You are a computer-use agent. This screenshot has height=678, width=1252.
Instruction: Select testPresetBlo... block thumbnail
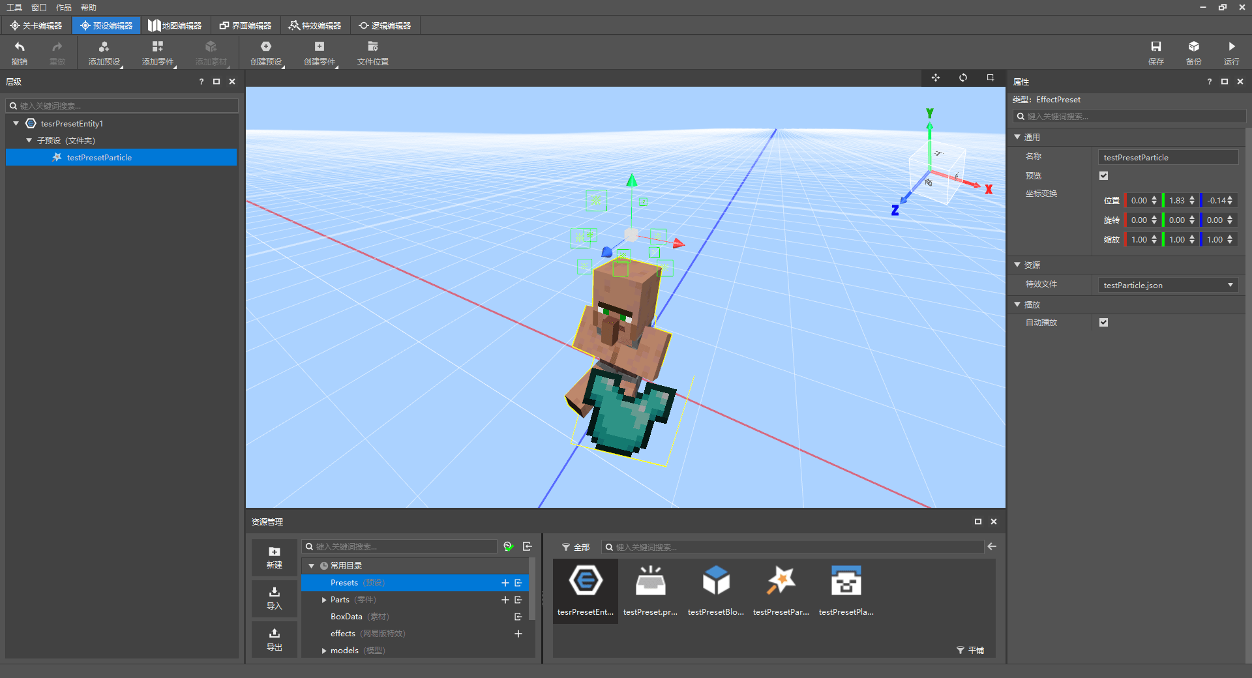pos(716,591)
